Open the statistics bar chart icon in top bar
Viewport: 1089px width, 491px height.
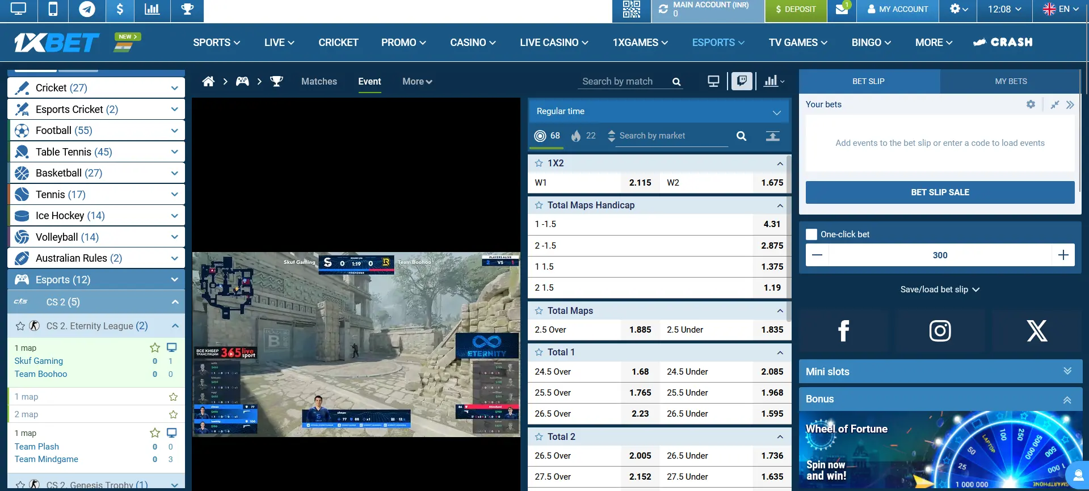coord(152,9)
